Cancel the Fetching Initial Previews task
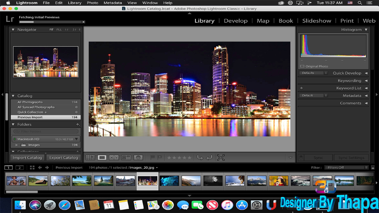The width and height of the screenshot is (379, 213). (83, 22)
